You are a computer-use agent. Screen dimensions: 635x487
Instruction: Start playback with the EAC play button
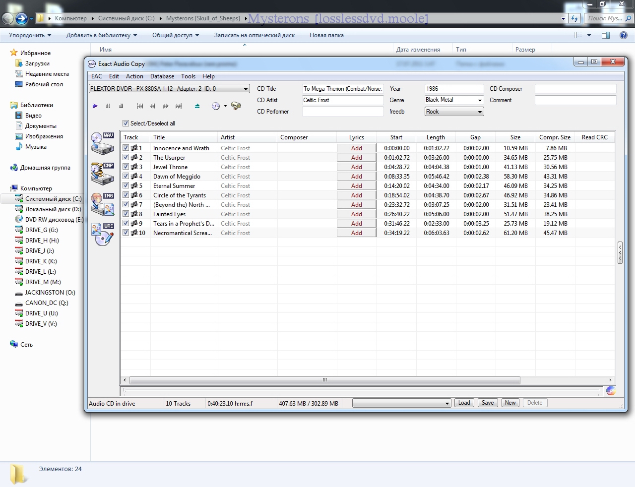[95, 106]
